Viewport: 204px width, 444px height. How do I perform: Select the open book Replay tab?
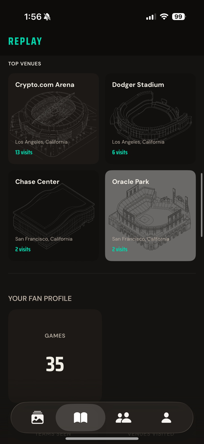pyautogui.click(x=81, y=417)
